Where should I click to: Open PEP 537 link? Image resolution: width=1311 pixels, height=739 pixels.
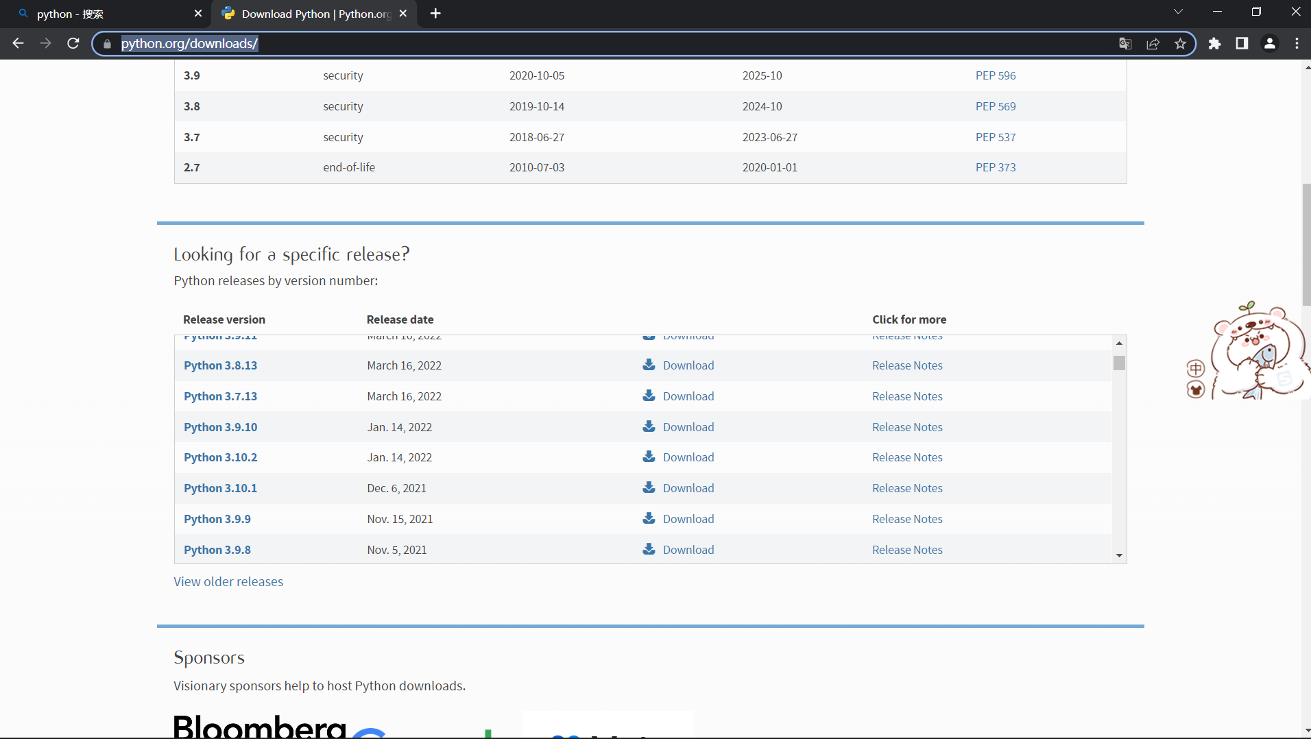click(996, 137)
